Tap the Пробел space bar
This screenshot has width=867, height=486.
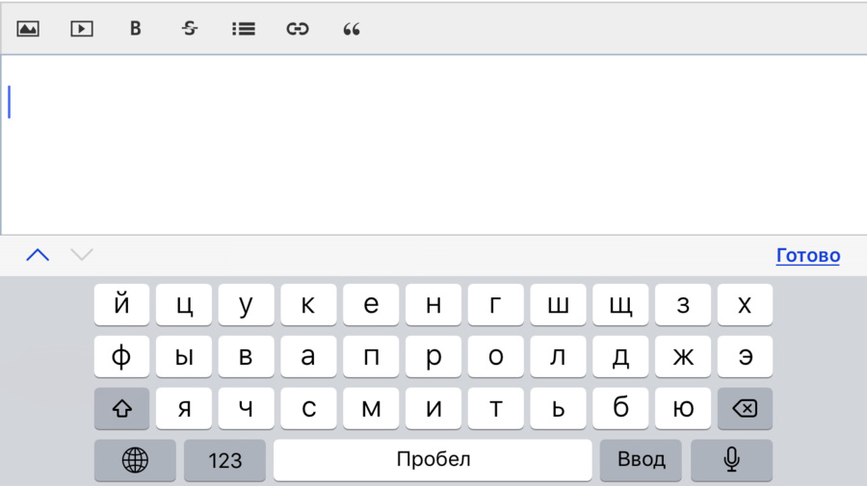pos(433,460)
